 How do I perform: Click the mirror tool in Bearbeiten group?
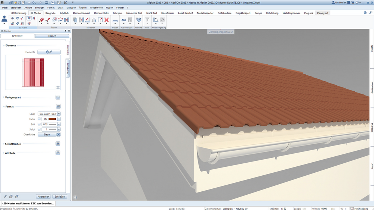(x=94, y=20)
